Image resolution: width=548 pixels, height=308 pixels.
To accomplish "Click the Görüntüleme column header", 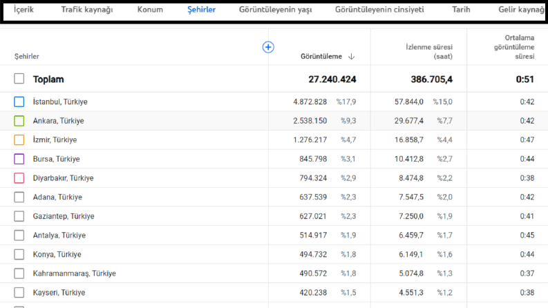I will [321, 57].
